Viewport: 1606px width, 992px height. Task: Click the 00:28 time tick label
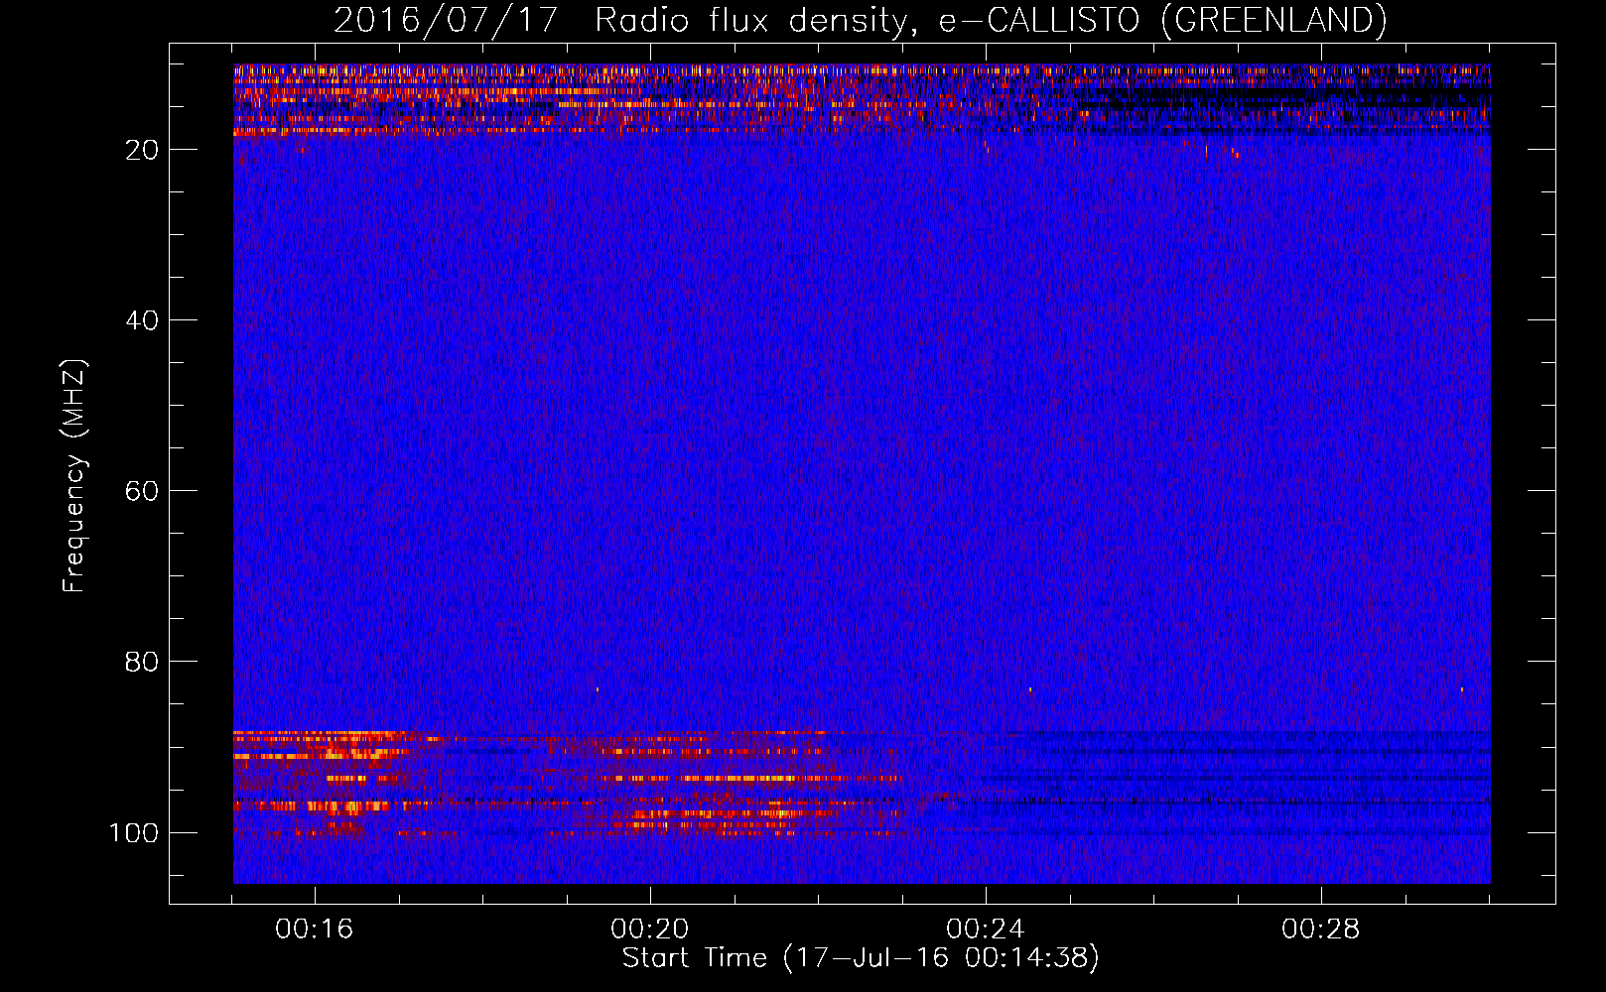(x=1321, y=930)
